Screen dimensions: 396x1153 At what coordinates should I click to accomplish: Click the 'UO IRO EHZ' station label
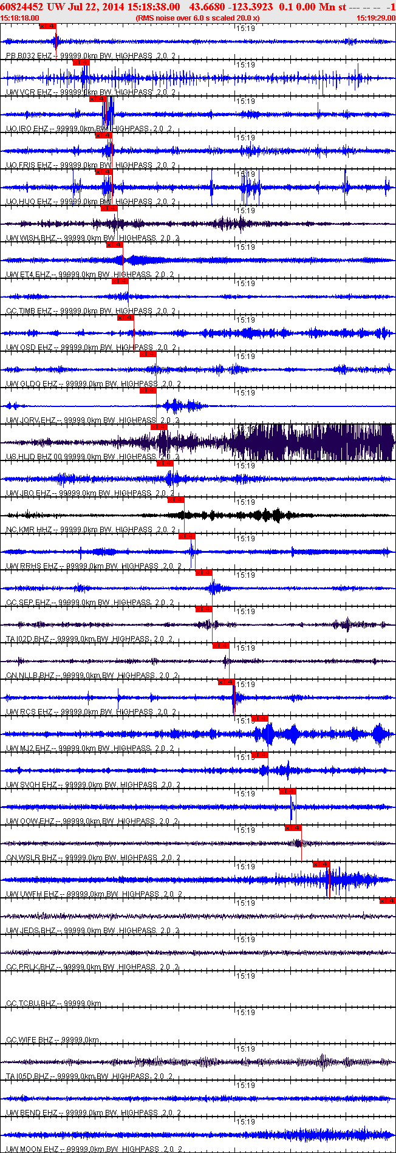[x=28, y=129]
